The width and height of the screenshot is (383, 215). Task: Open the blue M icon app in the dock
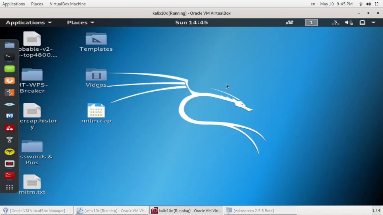(x=10, y=116)
